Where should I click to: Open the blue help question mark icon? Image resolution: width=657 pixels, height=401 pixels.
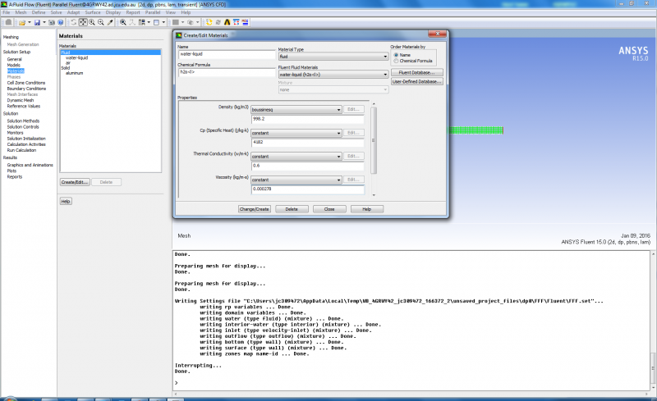click(x=61, y=22)
